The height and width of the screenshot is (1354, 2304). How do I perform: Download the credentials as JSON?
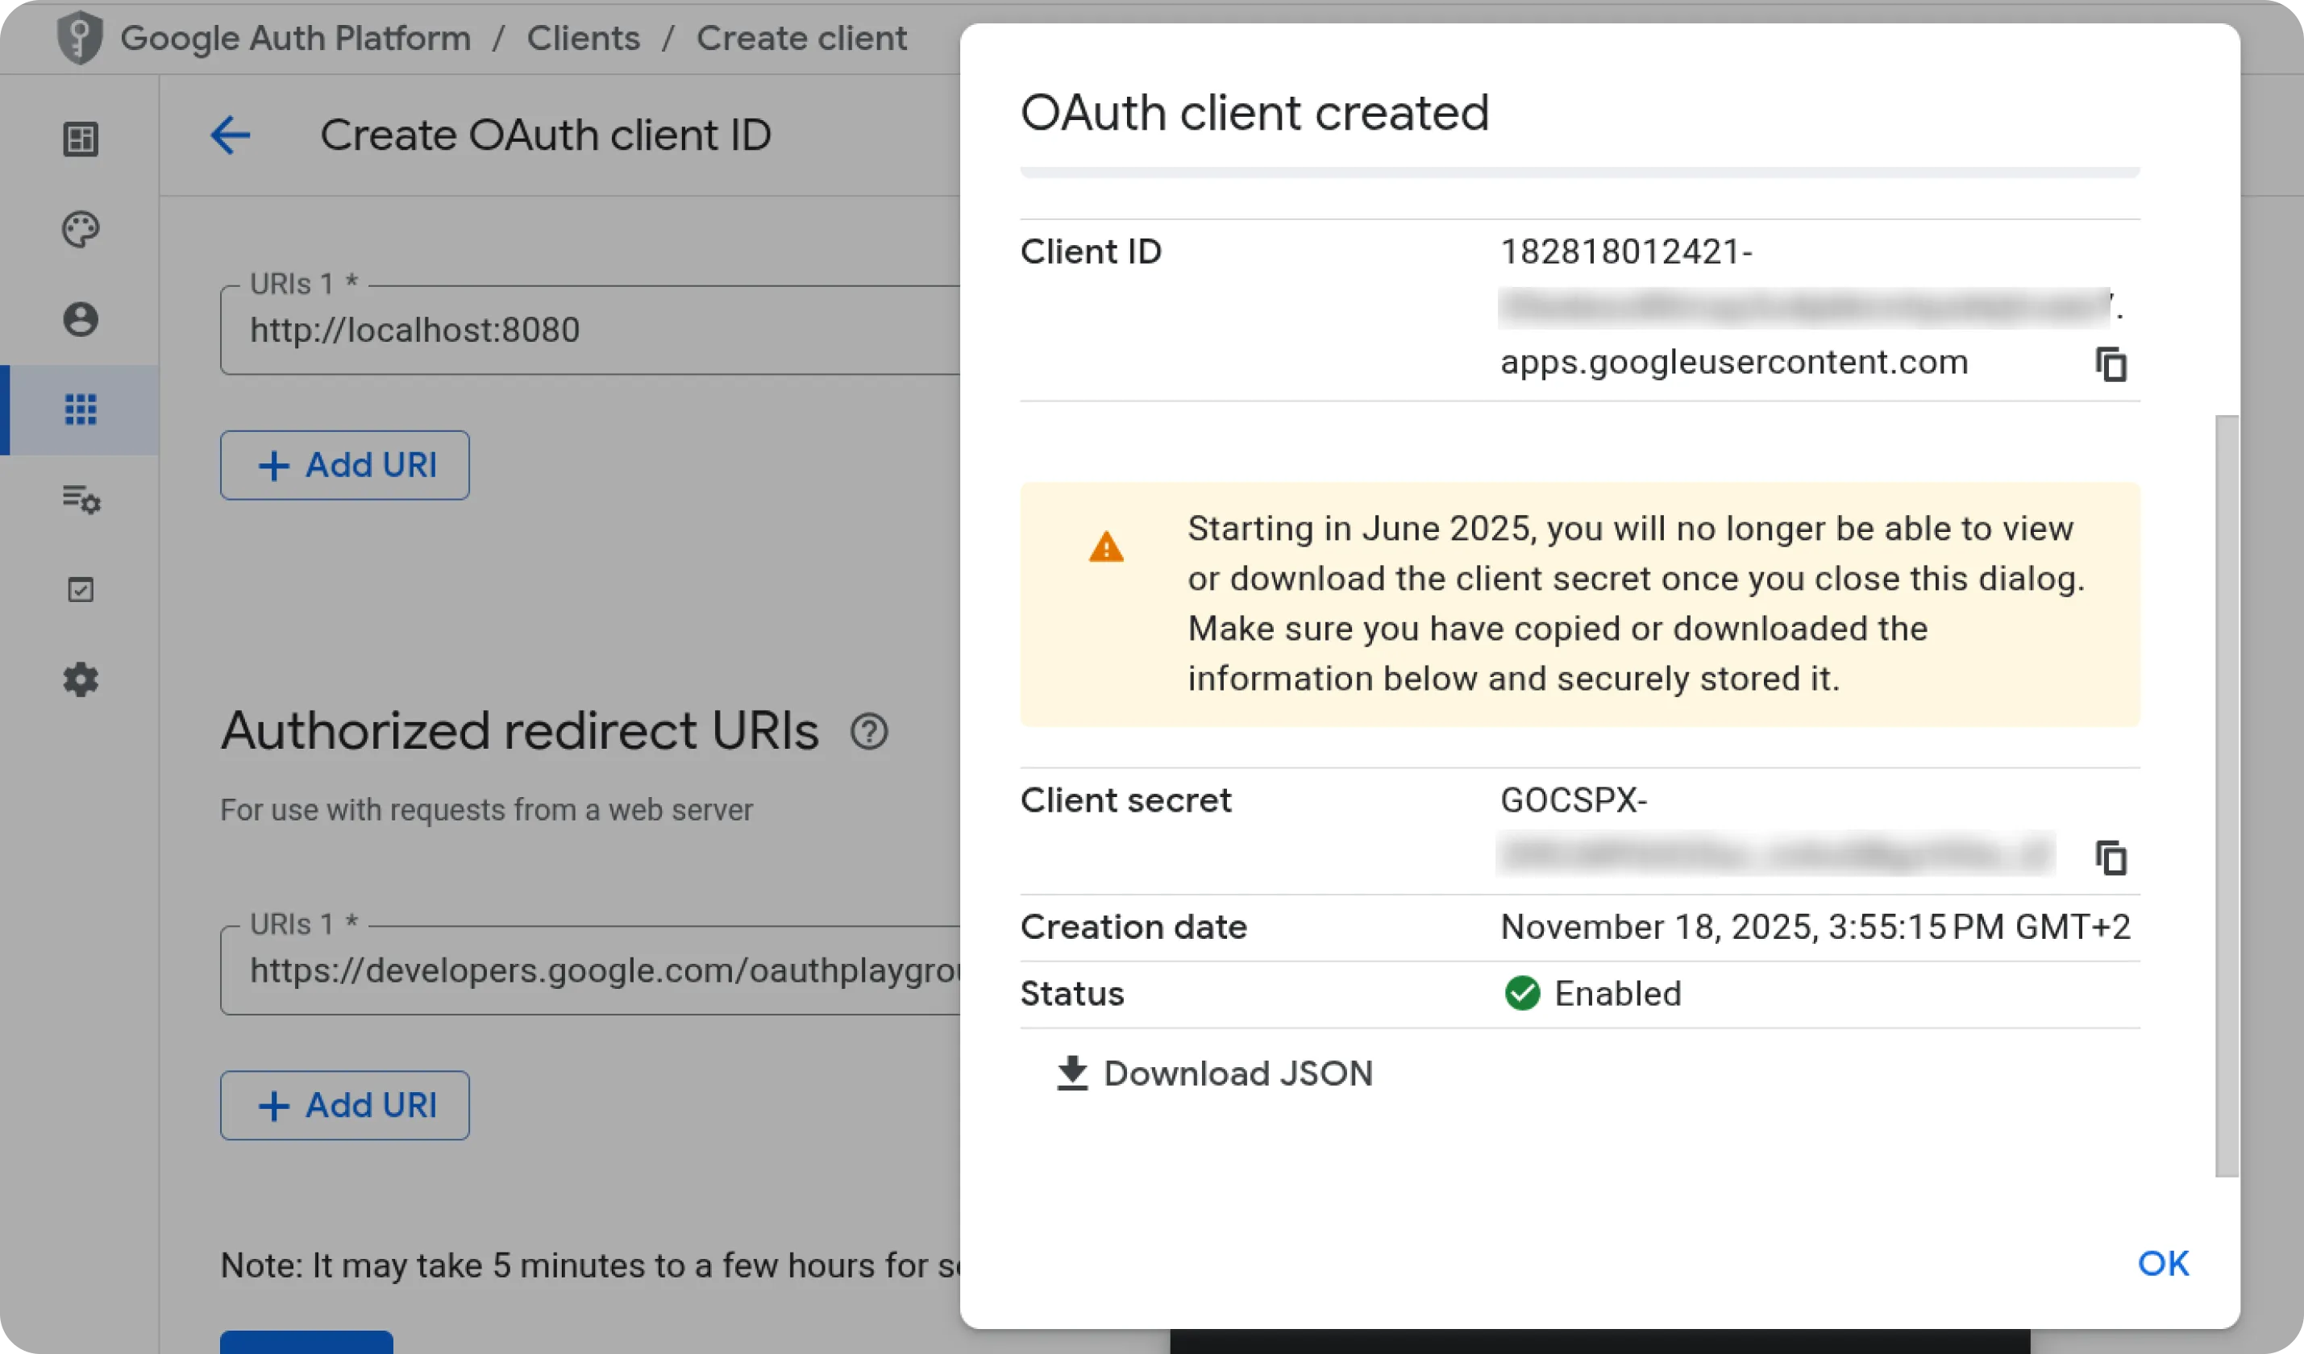click(x=1214, y=1074)
